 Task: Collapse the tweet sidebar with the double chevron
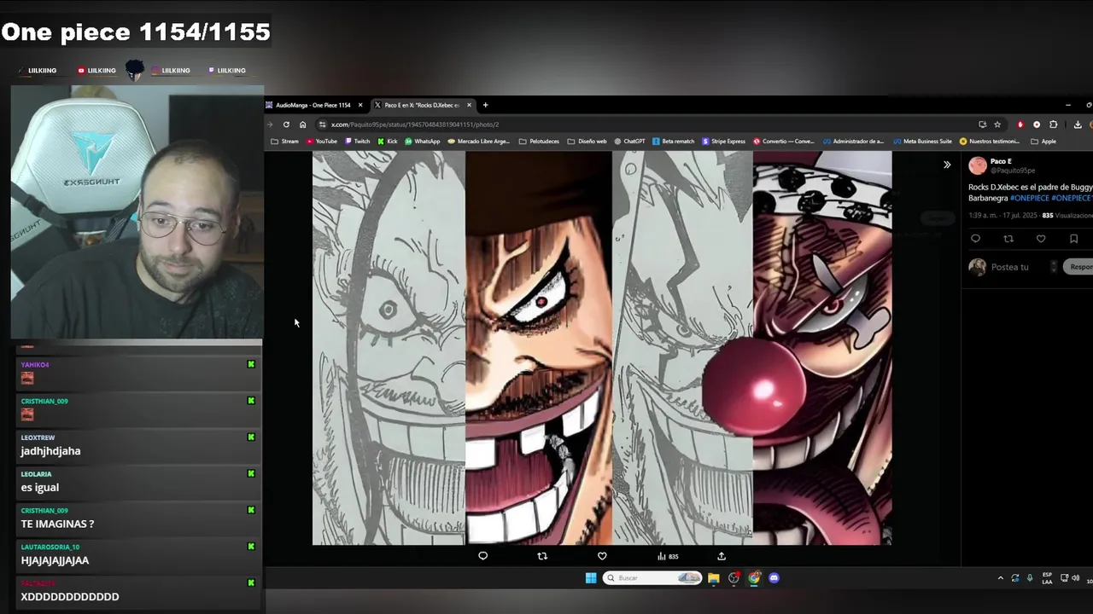click(x=947, y=165)
